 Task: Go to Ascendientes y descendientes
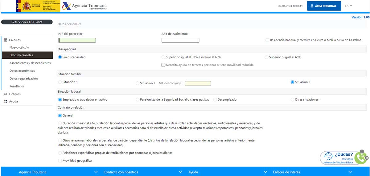click(30, 63)
